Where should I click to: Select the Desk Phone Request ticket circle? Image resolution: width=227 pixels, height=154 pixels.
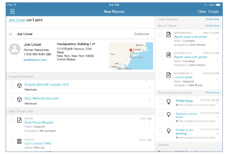[x=11, y=120]
